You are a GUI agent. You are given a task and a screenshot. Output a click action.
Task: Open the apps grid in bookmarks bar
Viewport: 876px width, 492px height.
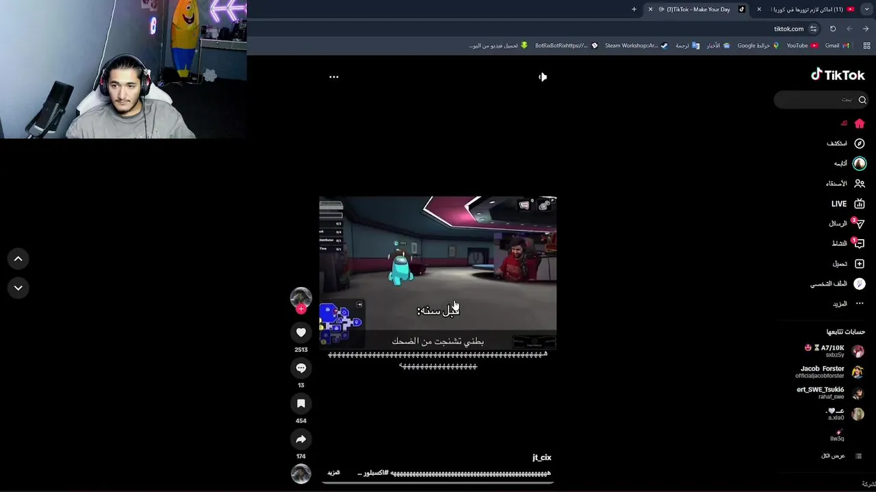(x=866, y=46)
